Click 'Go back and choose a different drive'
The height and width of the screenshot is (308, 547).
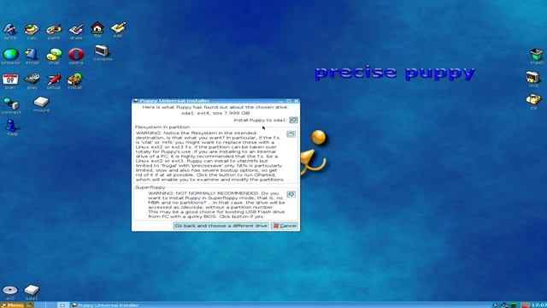point(221,226)
